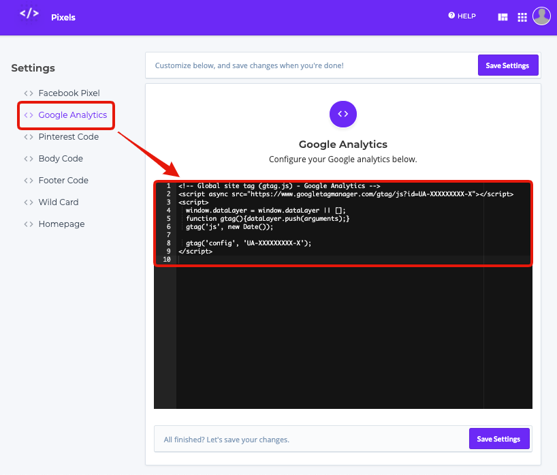
Task: Open Homepage settings
Action: coord(62,224)
